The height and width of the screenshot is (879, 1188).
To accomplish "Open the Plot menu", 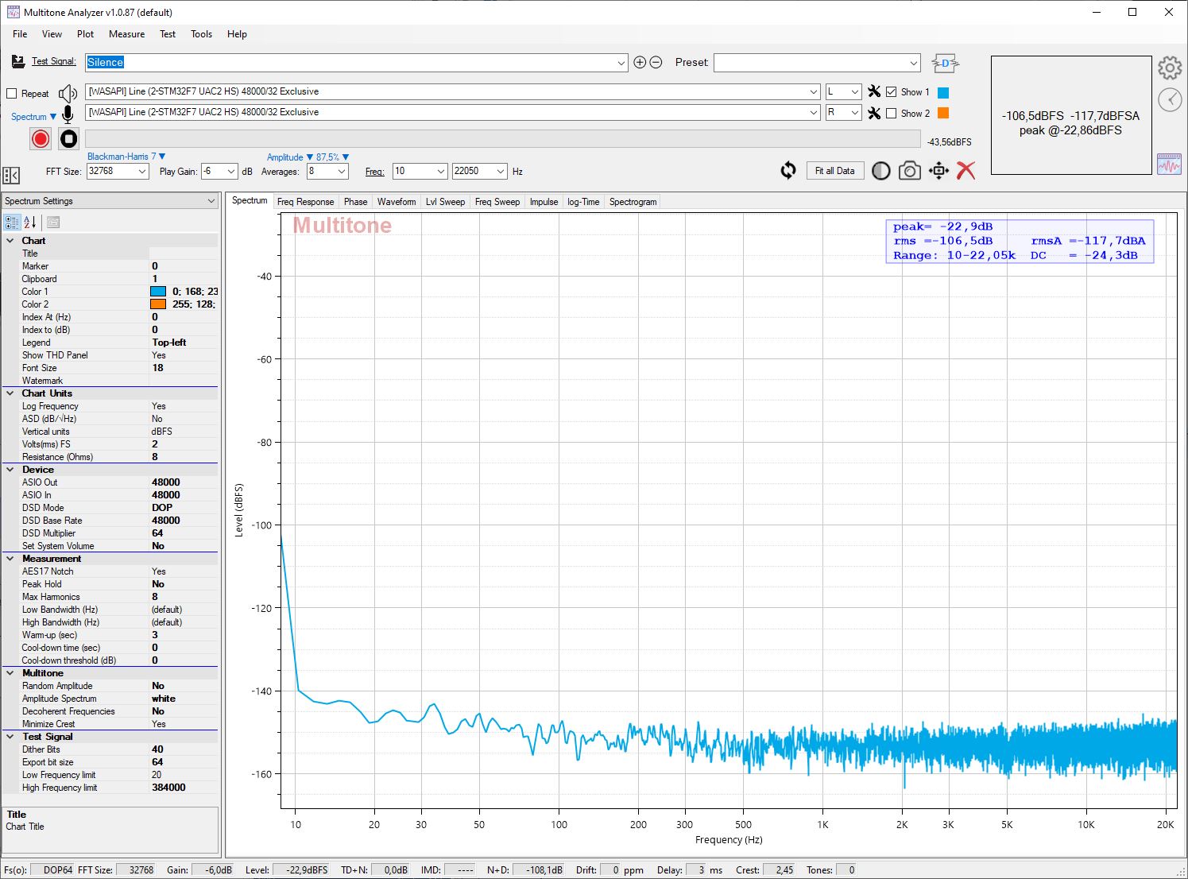I will [x=85, y=34].
